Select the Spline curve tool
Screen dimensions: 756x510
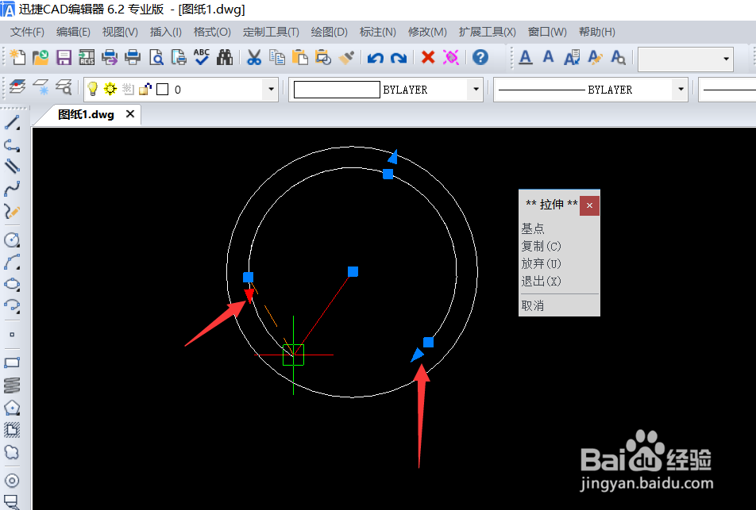coord(12,188)
